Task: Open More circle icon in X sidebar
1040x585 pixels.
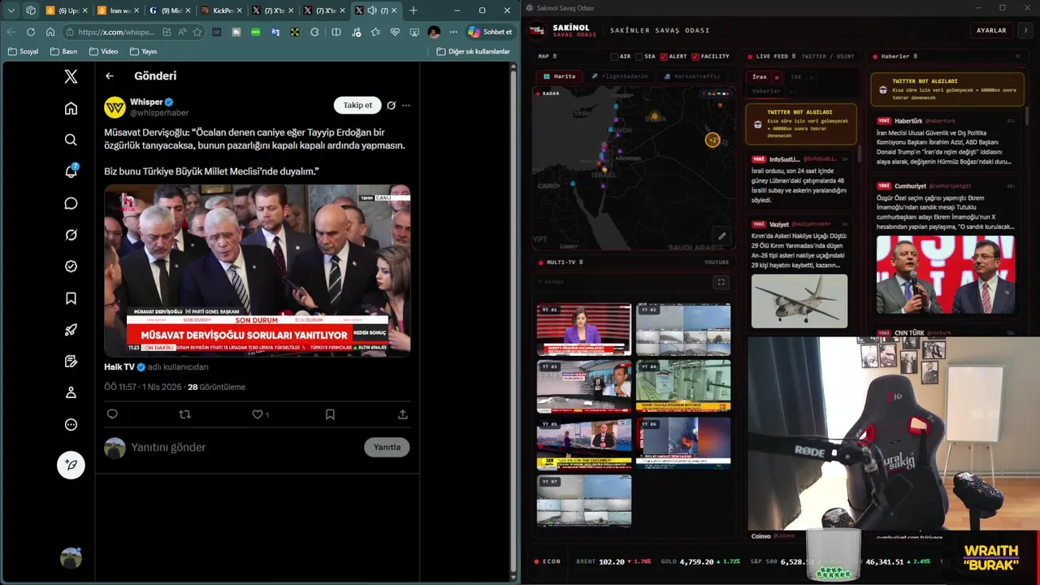Action: (x=71, y=424)
